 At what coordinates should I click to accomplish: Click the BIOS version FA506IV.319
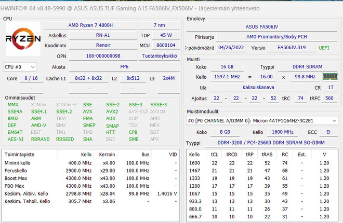[292, 48]
